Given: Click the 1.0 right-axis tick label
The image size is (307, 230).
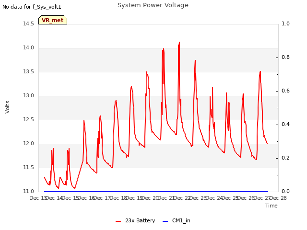Looking at the screenshot, I should point(285,23).
